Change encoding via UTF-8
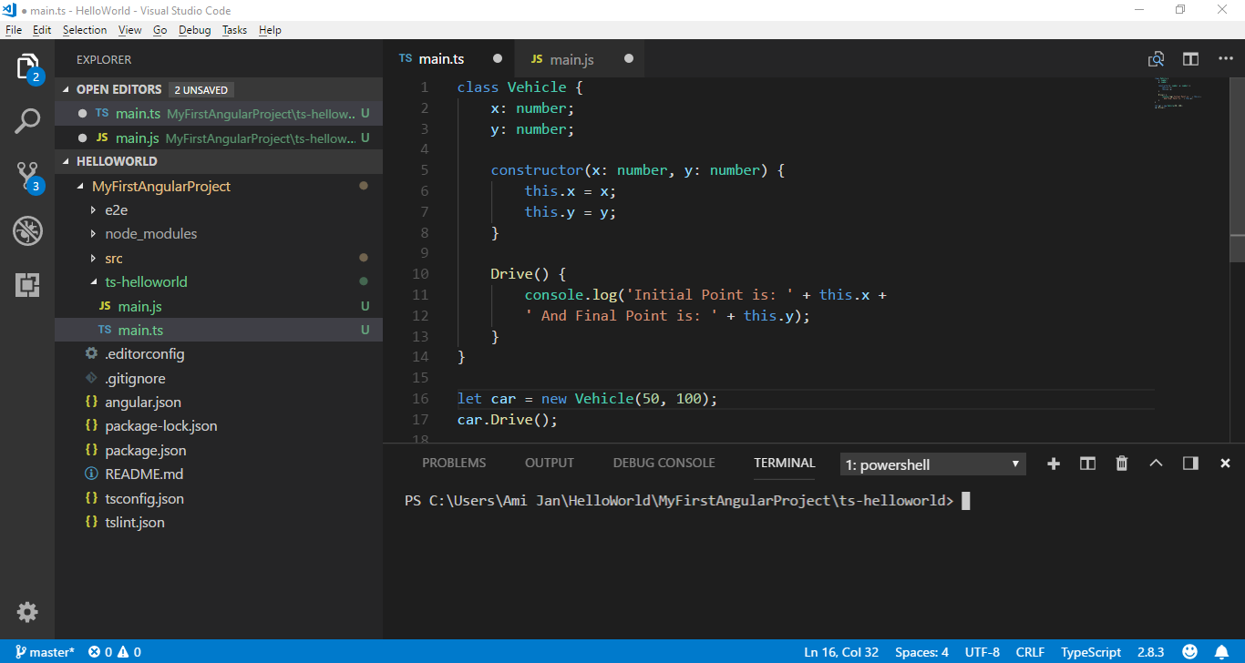The image size is (1245, 663). (x=983, y=652)
